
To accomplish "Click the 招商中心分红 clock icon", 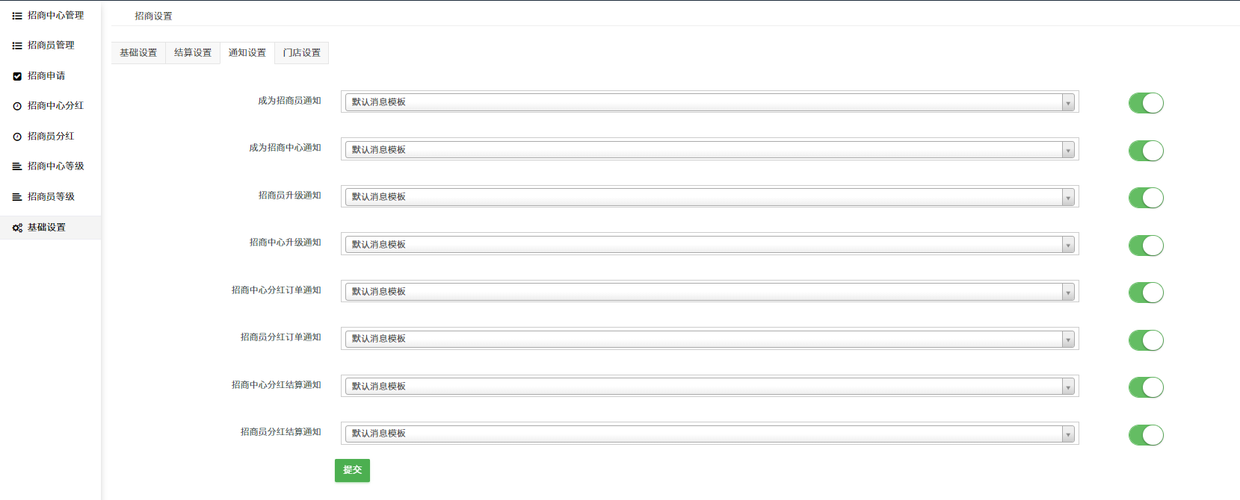I will 17,106.
